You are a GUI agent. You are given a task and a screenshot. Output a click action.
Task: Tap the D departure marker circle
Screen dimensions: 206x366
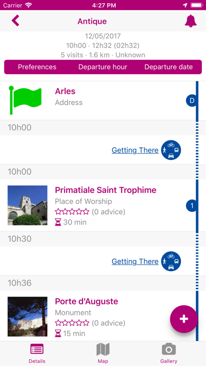point(191,100)
